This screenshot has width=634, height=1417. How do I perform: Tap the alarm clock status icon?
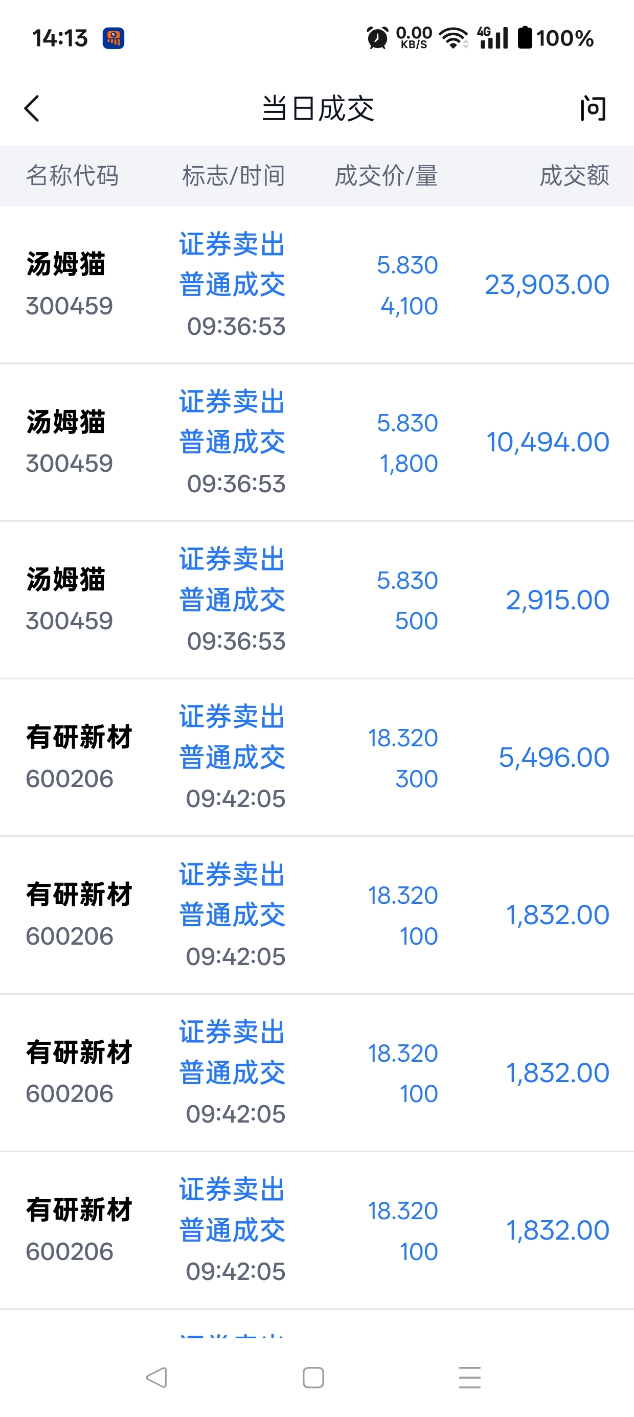click(377, 38)
